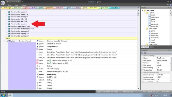Select the Audio action speaker icon

click(37, 69)
